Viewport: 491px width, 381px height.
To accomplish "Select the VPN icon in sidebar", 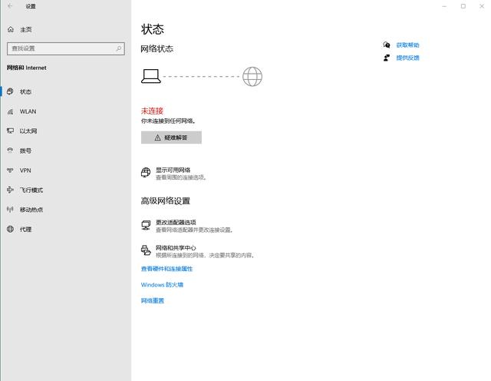I will coord(10,171).
